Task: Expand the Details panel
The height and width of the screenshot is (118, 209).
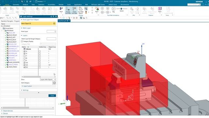Action: (2, 113)
